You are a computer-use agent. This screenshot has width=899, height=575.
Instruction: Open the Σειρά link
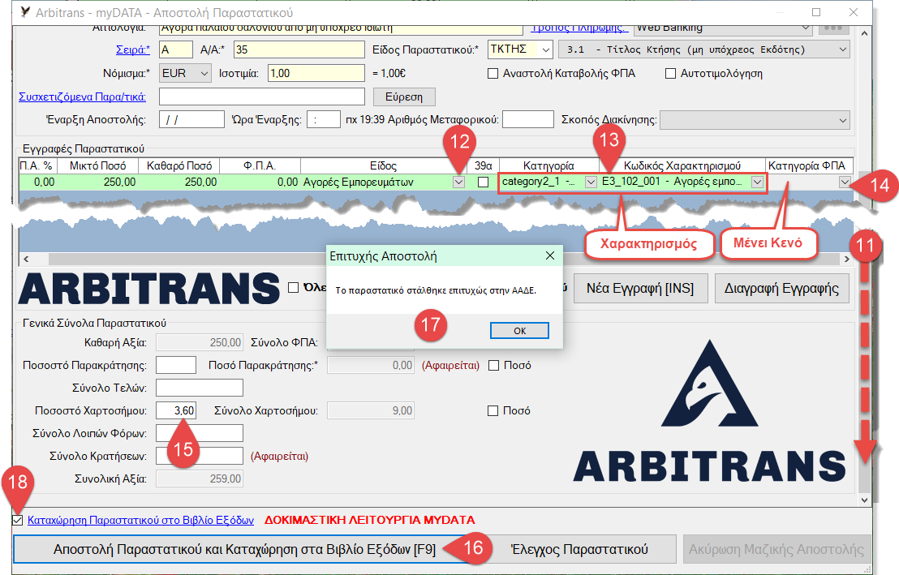pyautogui.click(x=133, y=49)
